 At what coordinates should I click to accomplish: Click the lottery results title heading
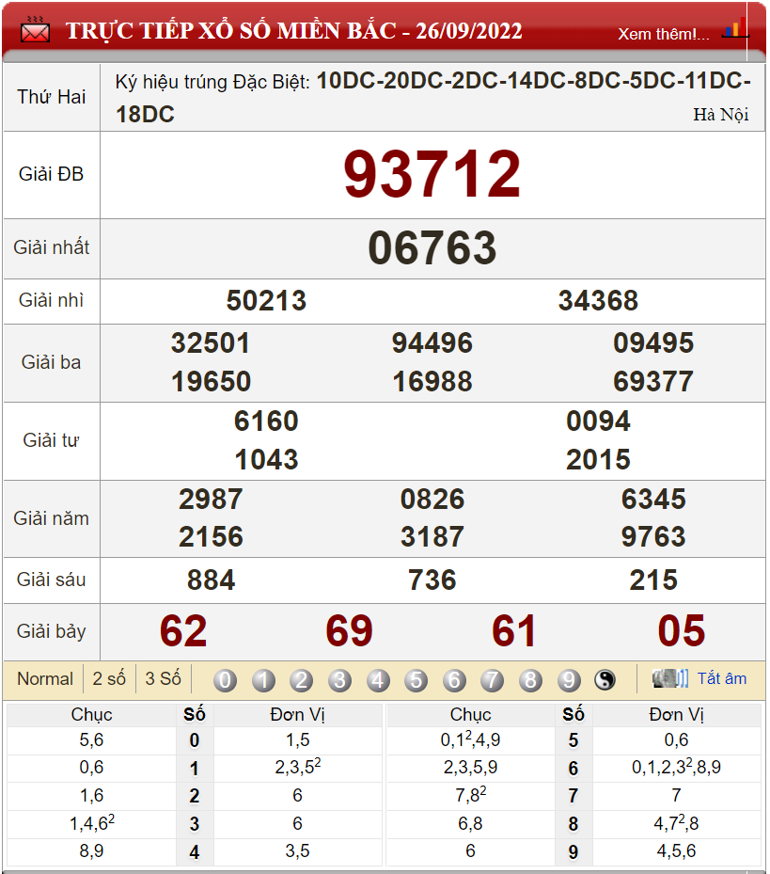(293, 30)
